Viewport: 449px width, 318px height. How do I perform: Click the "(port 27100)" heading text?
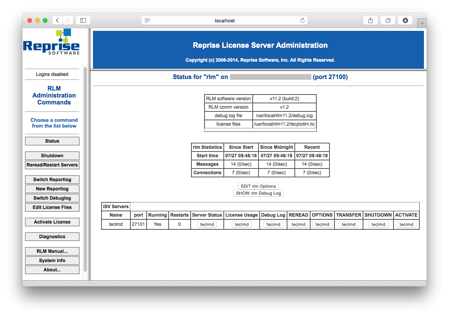[x=330, y=77]
